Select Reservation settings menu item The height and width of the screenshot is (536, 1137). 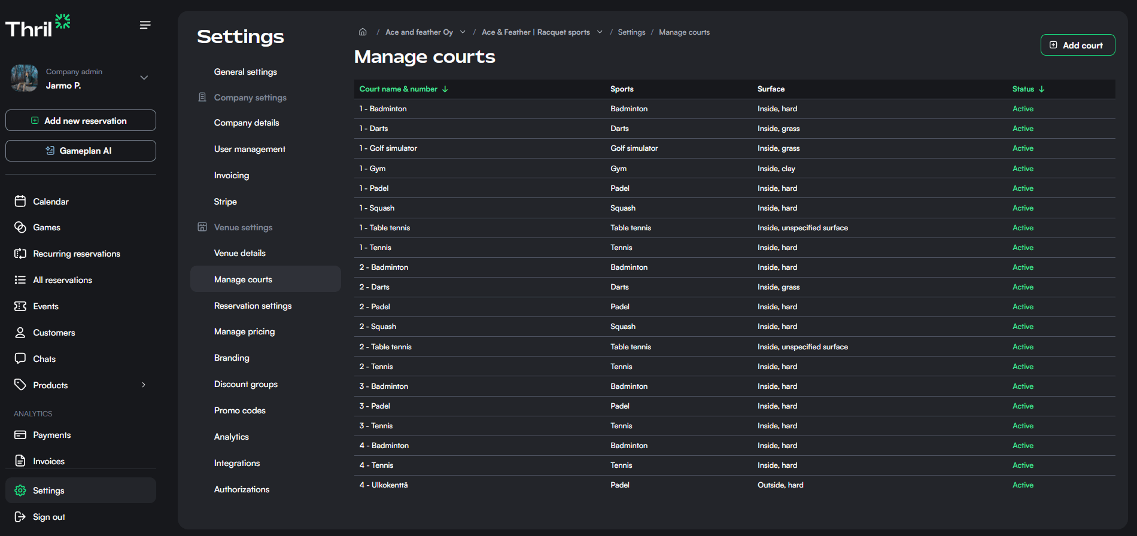[x=253, y=306]
